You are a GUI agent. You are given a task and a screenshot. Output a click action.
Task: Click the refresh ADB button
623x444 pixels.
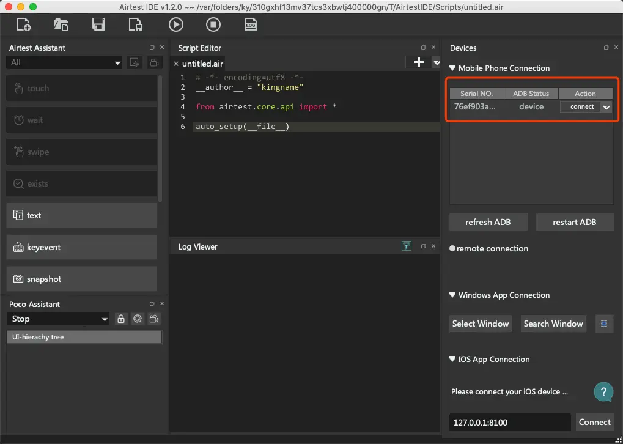click(488, 222)
